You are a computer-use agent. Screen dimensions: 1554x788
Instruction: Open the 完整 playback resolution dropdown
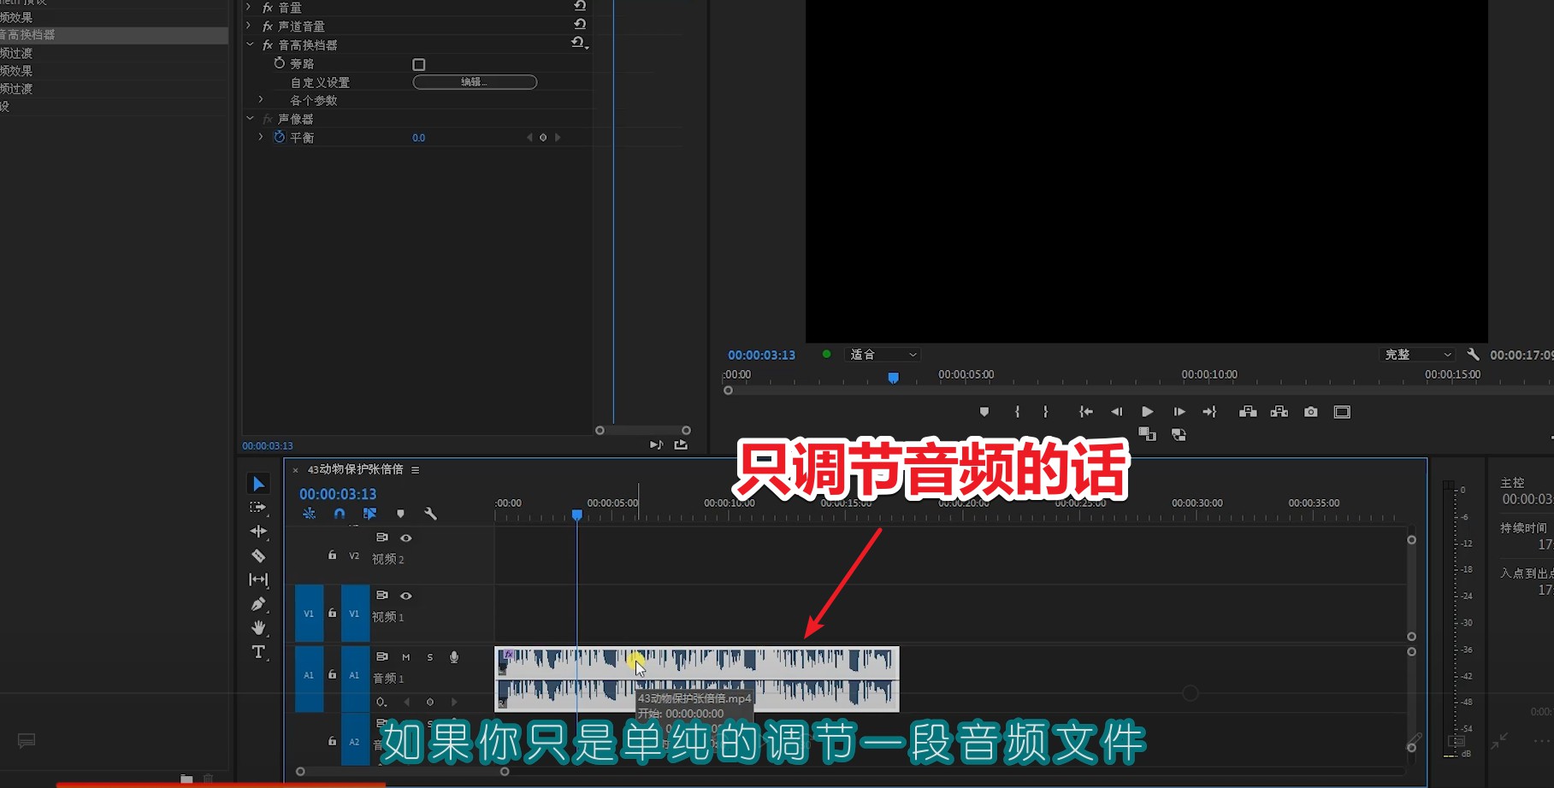[1417, 355]
